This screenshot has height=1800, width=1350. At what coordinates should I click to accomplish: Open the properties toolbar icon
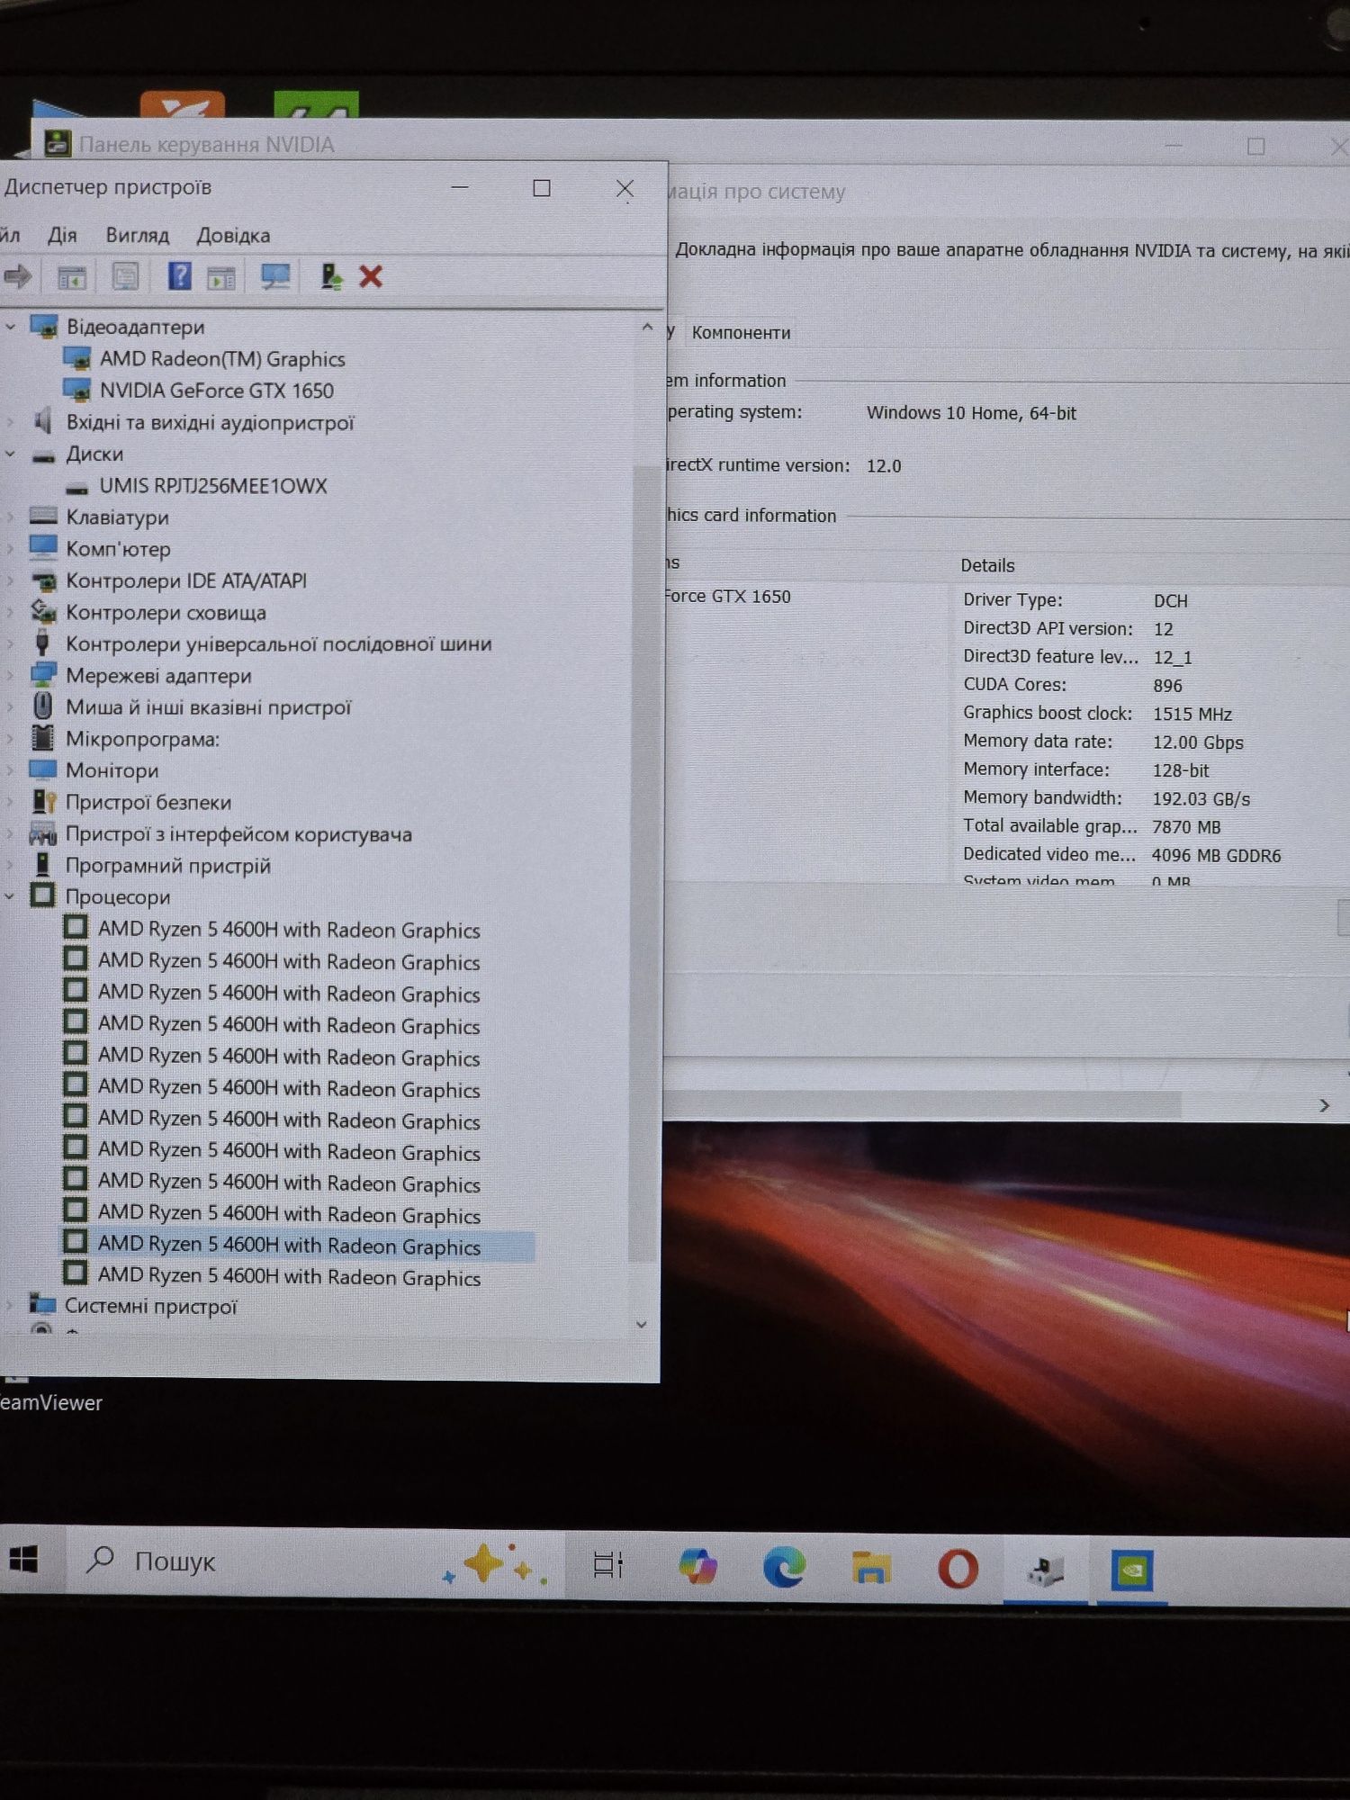[x=125, y=276]
